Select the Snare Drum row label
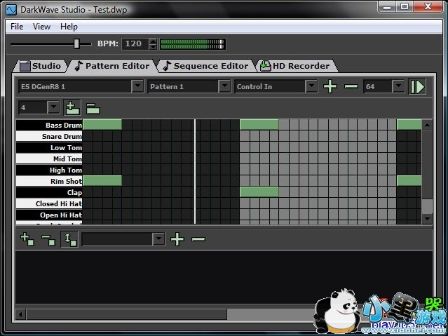Viewport: 448px width, 336px height. click(x=49, y=136)
